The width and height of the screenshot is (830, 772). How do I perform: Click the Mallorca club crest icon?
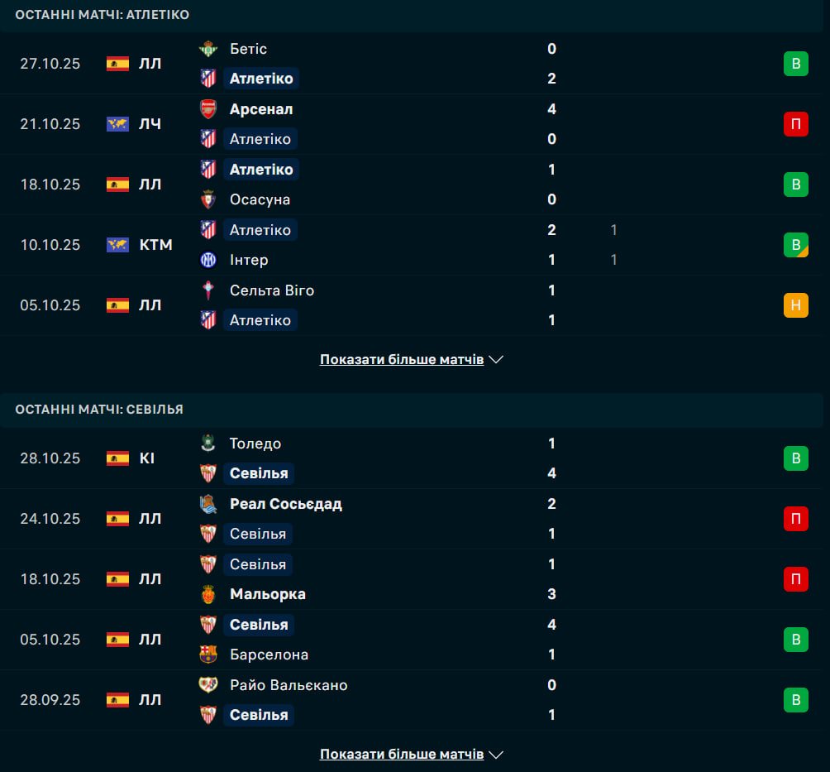pyautogui.click(x=208, y=594)
